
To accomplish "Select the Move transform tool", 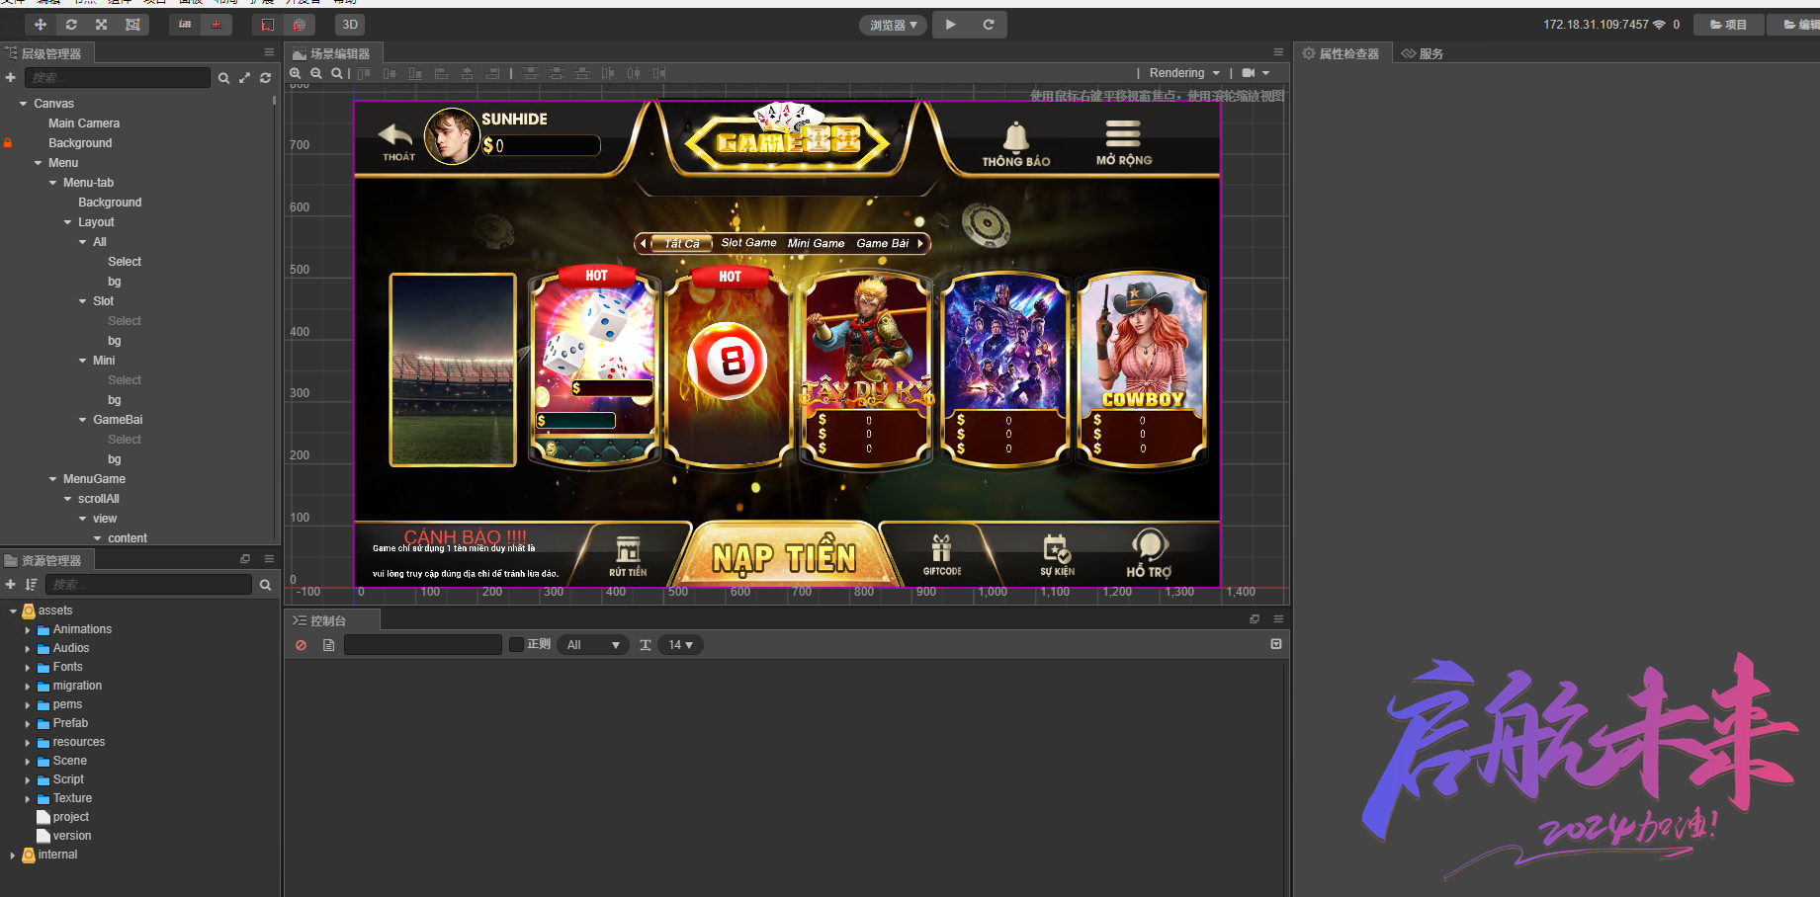I will pyautogui.click(x=41, y=25).
